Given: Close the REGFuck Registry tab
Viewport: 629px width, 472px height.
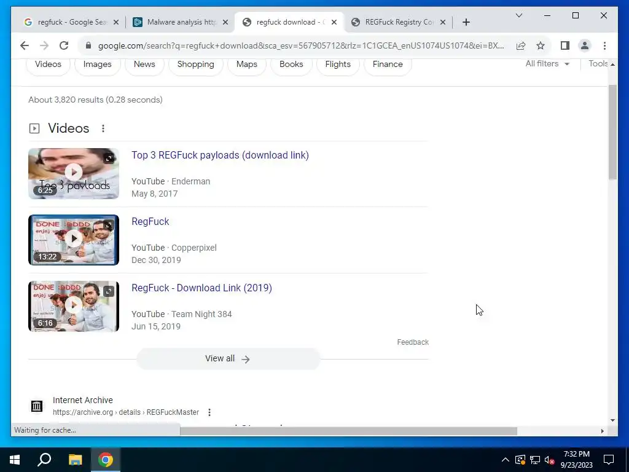Looking at the screenshot, I should (x=442, y=22).
